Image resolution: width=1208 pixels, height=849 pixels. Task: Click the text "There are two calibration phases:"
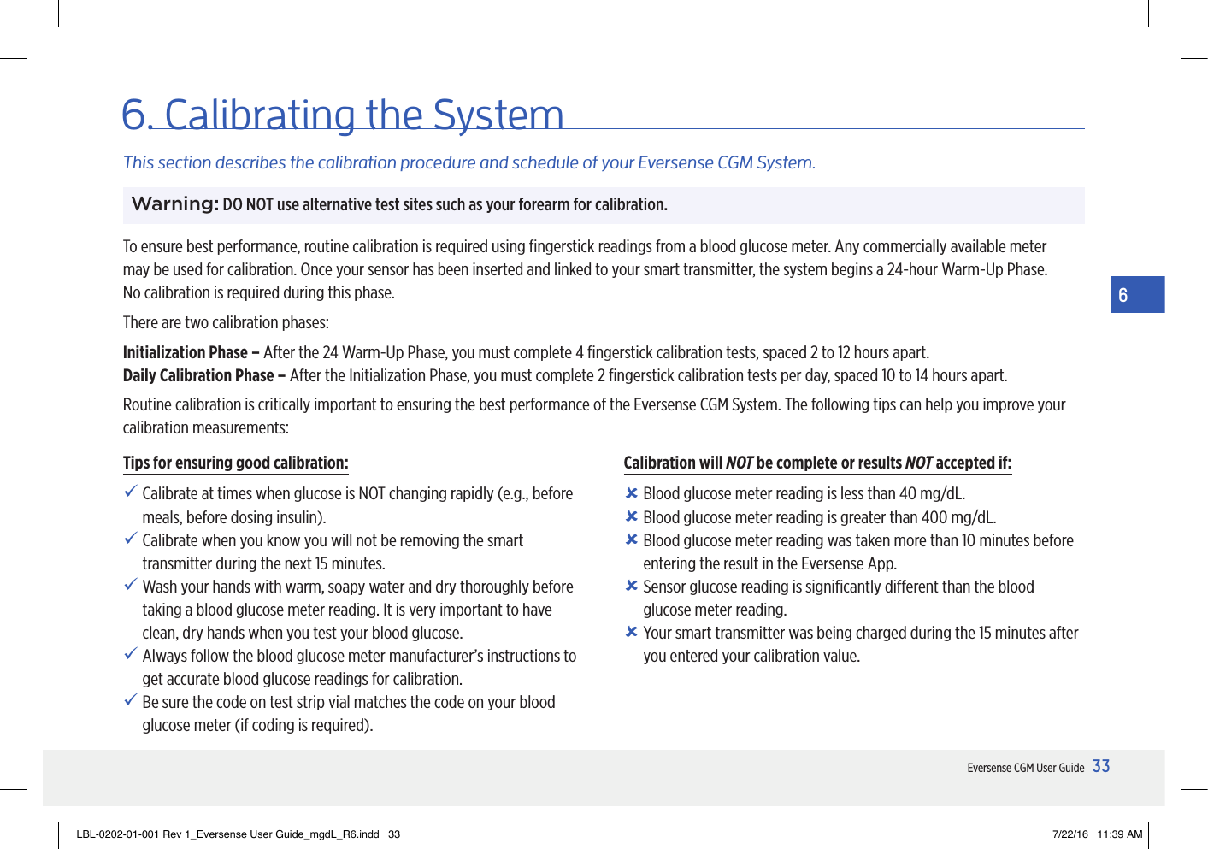(226, 322)
